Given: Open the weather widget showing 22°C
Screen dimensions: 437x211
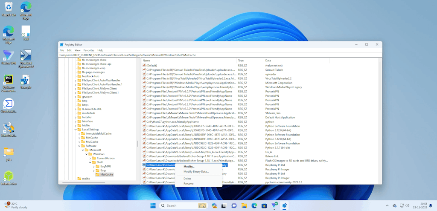Looking at the screenshot, I should [x=16, y=205].
